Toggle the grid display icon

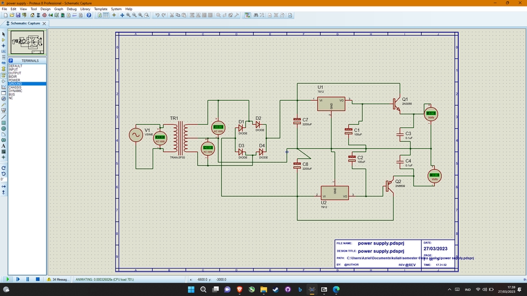(x=106, y=15)
